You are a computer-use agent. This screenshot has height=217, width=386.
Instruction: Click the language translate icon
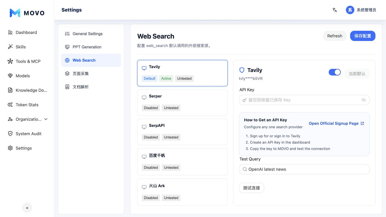[335, 10]
